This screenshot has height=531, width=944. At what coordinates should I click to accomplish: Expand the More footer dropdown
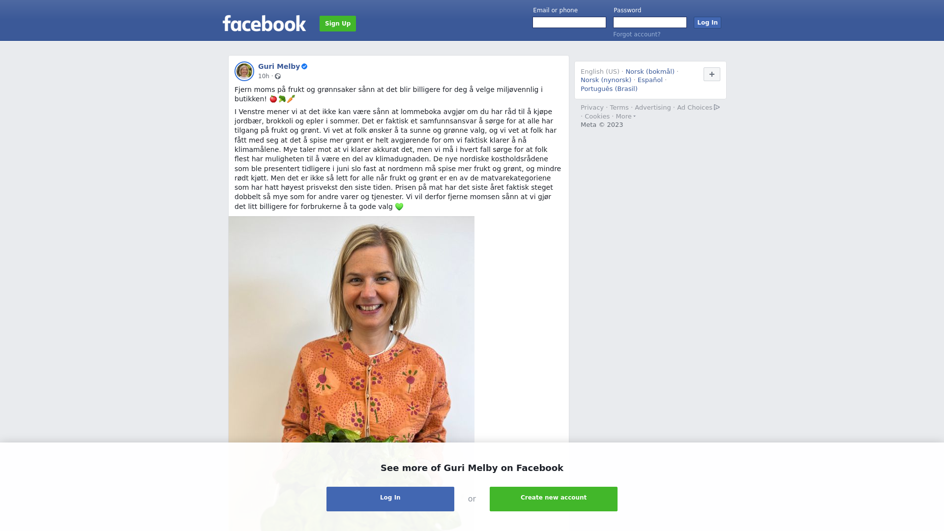625,117
